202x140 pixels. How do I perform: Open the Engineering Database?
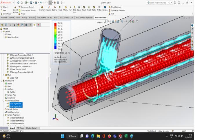pyautogui.click(x=117, y=10)
